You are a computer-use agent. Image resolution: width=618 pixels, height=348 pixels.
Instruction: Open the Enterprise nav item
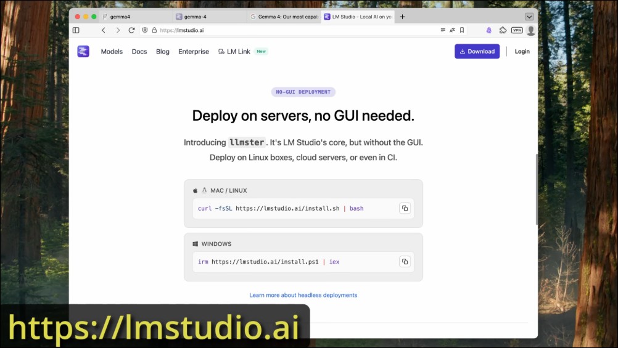point(194,52)
